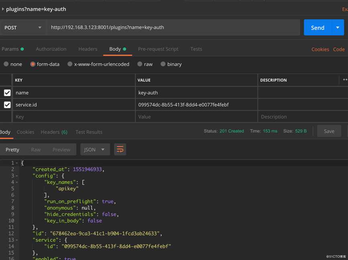Edit the request URL field
The width and height of the screenshot is (348, 260).
pos(173,27)
